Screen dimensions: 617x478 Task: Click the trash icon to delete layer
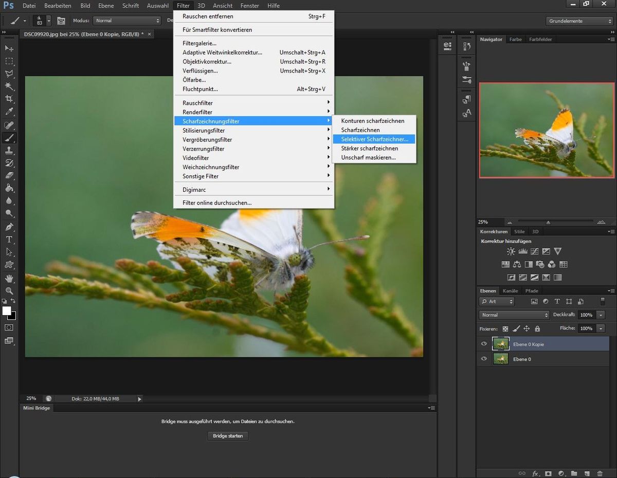600,473
